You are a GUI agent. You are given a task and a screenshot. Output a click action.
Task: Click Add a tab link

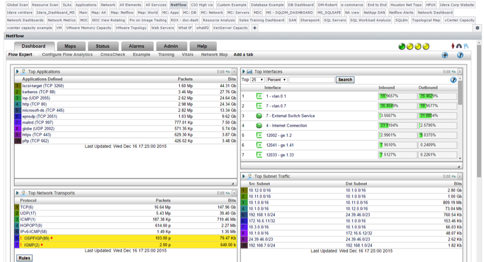pyautogui.click(x=243, y=55)
